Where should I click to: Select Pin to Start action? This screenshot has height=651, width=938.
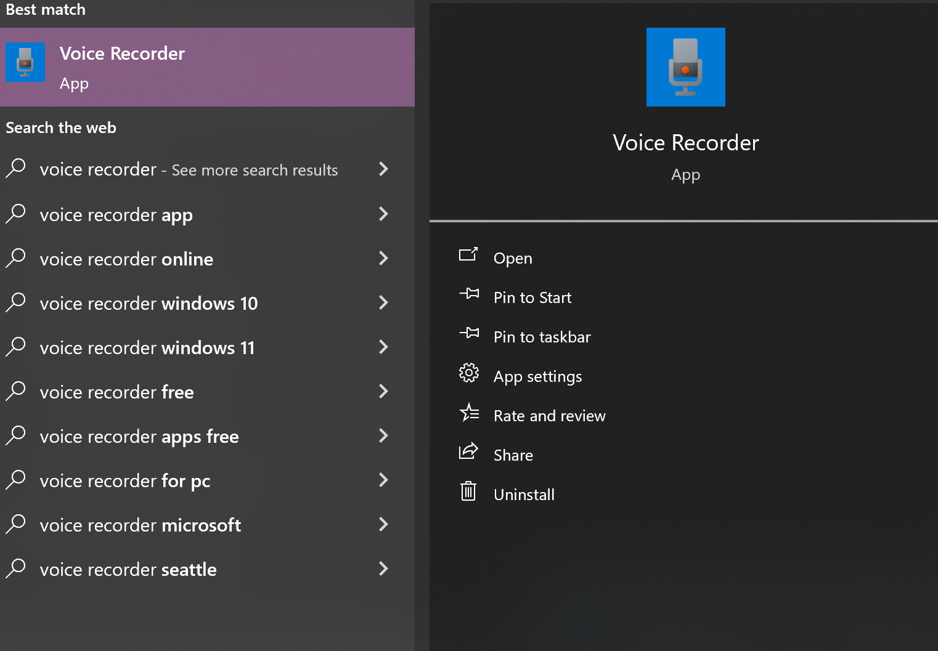pyautogui.click(x=532, y=297)
